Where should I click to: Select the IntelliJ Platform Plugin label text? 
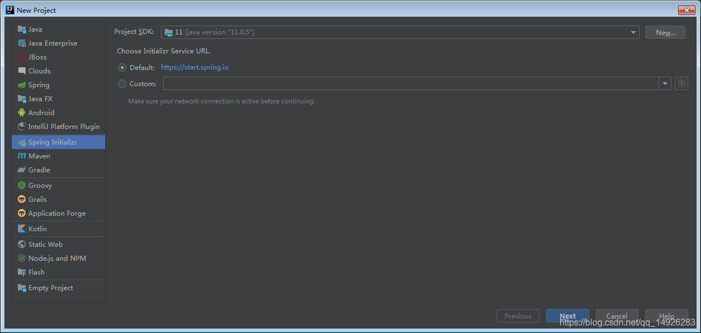(x=64, y=126)
